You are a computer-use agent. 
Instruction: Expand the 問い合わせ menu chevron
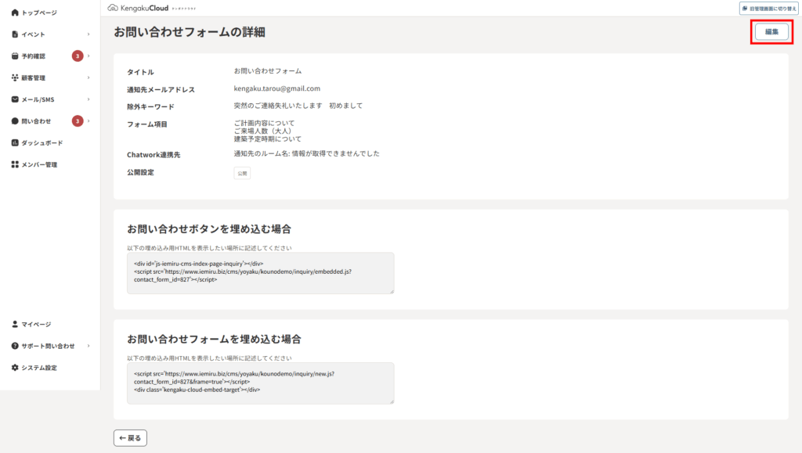[x=89, y=121]
